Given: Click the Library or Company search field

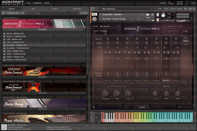Looking at the screenshot, I should point(51,13).
